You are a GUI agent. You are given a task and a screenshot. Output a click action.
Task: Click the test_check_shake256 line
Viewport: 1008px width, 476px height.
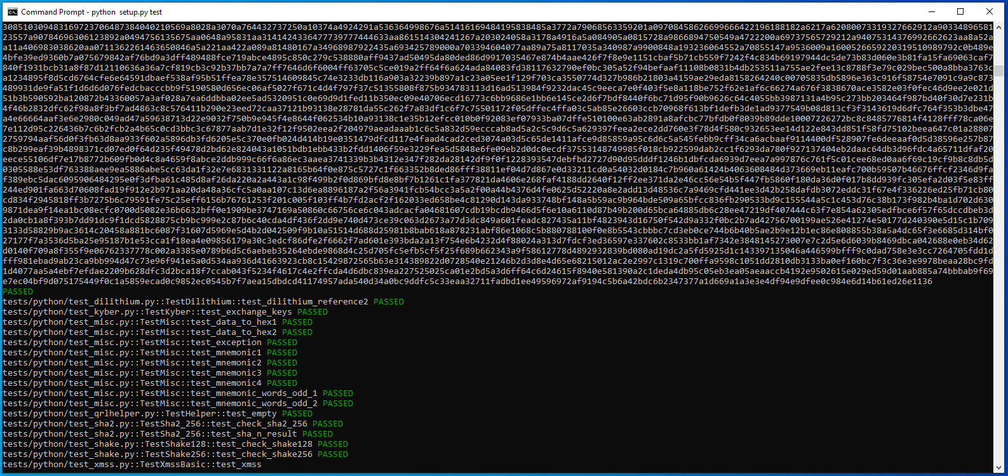tap(175, 454)
